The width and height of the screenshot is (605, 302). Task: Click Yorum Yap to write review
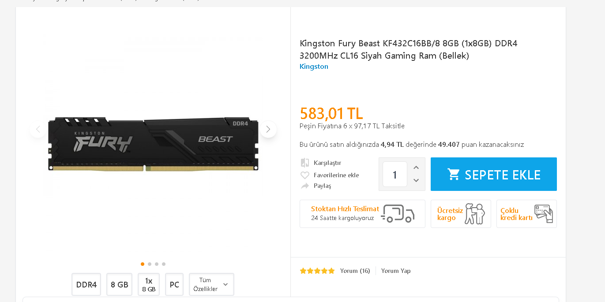[396, 271]
